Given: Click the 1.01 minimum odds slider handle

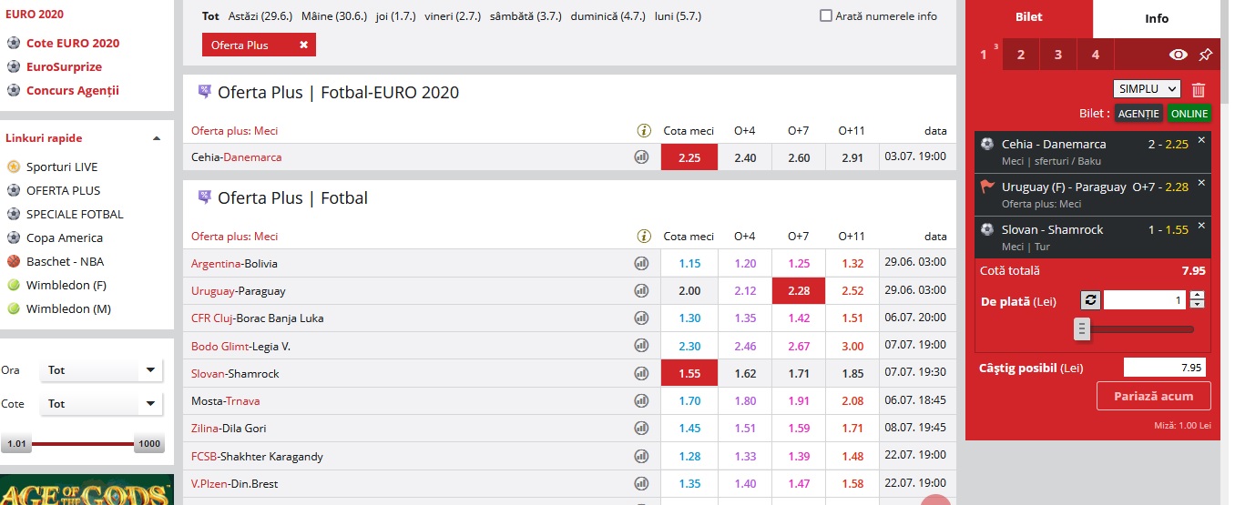Looking at the screenshot, I should (15, 444).
